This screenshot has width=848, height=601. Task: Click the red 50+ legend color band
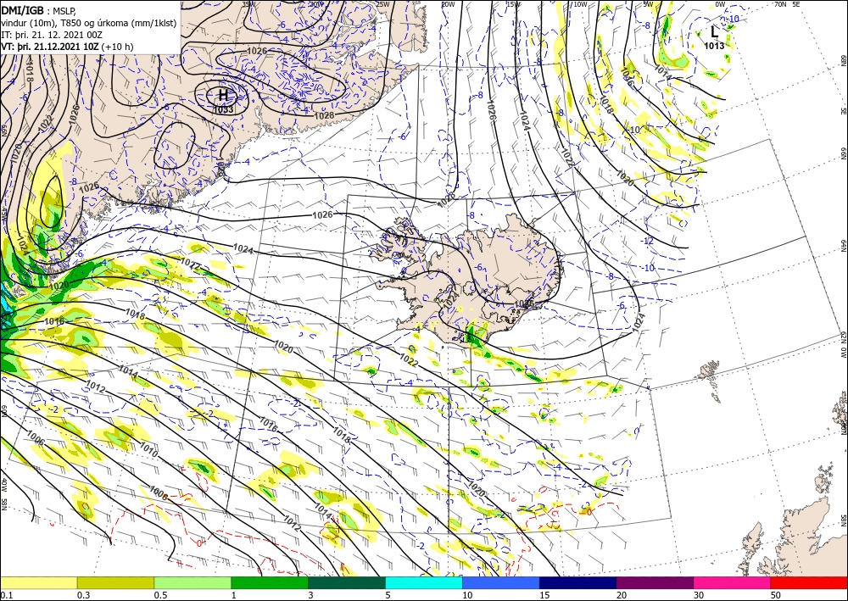point(809,582)
